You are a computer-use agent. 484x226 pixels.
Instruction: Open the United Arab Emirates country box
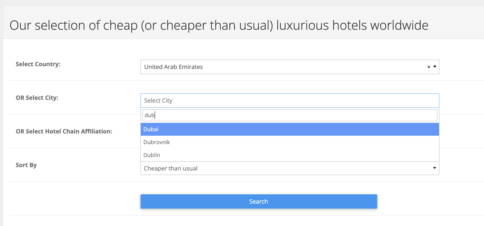tap(290, 67)
